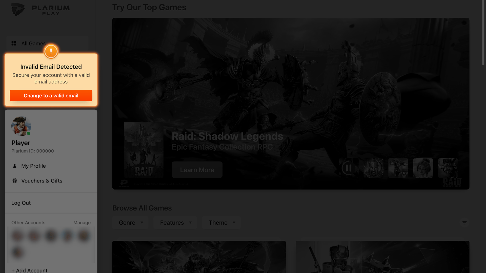Image resolution: width=486 pixels, height=273 pixels.
Task: Select the helmeted warrior carousel thumbnail
Action: coord(373,168)
